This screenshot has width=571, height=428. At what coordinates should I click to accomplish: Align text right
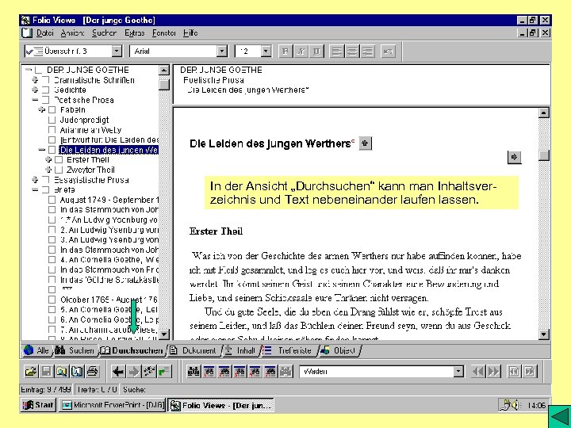point(367,52)
